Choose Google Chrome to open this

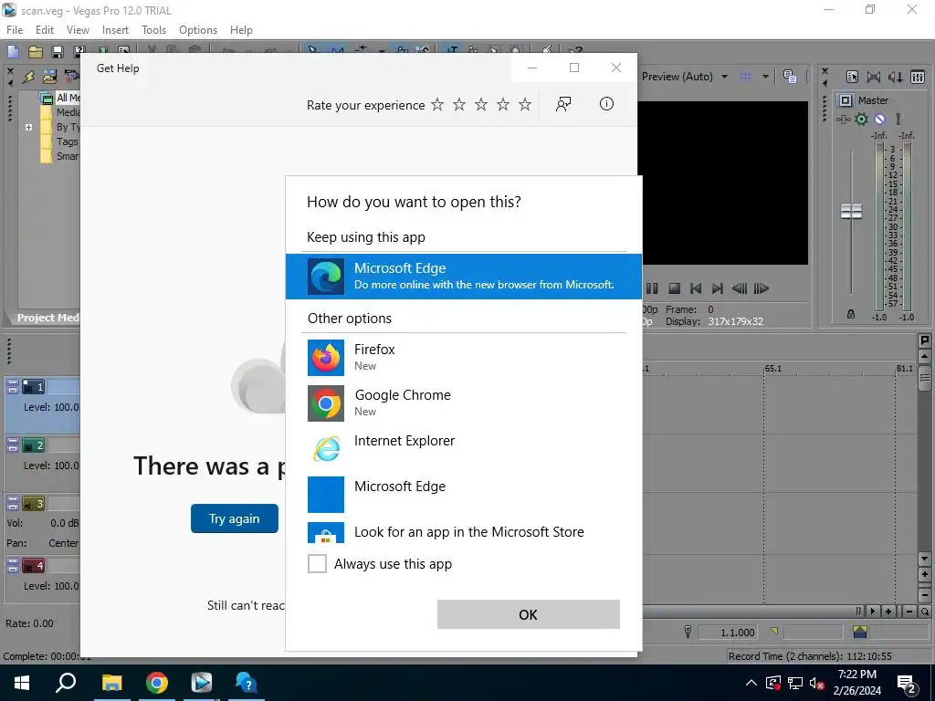click(x=464, y=403)
